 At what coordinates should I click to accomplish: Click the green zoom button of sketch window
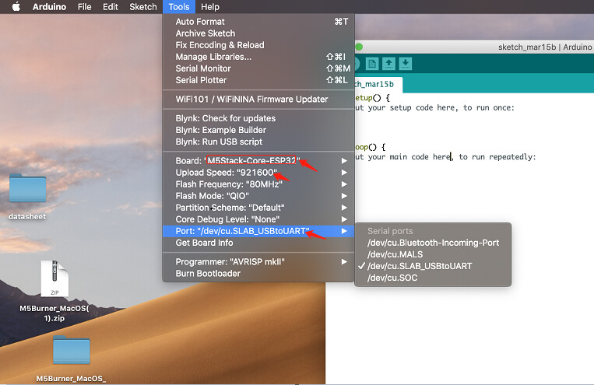(359, 47)
